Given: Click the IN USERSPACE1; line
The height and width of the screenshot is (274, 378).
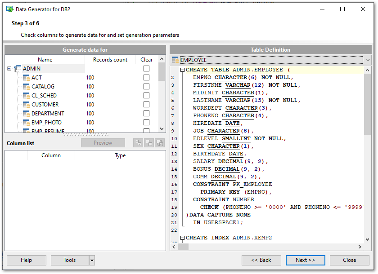Looking at the screenshot, I should pyautogui.click(x=218, y=222).
